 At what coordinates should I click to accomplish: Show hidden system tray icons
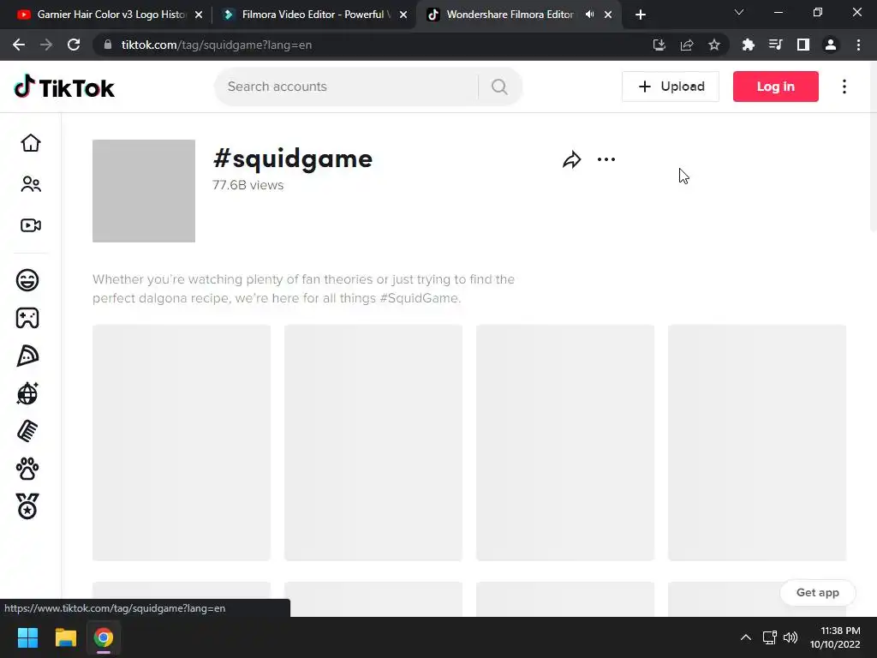(x=746, y=637)
